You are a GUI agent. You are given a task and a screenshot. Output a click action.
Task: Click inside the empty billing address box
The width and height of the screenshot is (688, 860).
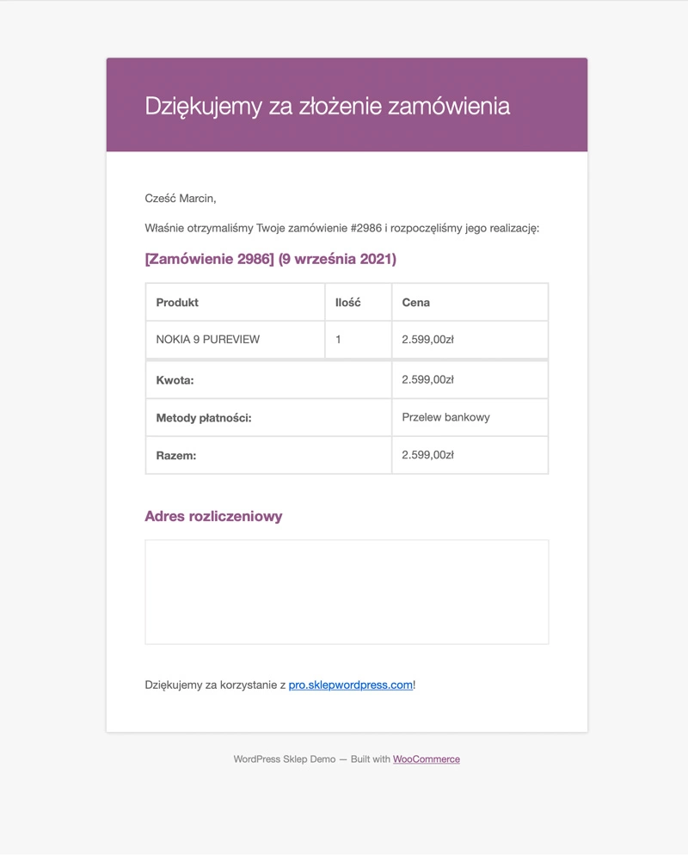347,592
